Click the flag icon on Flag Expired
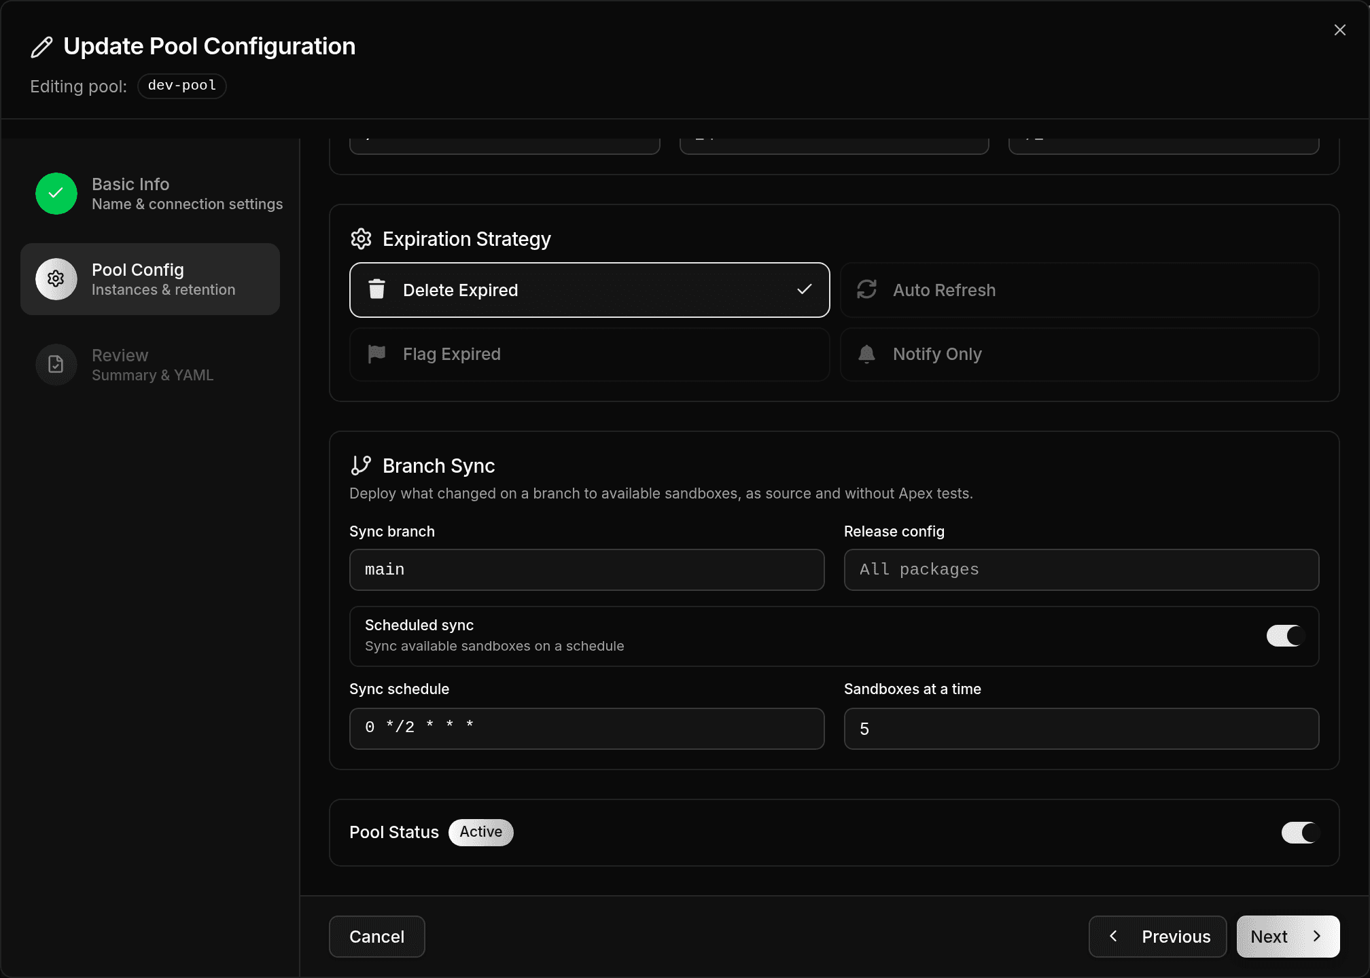 click(376, 354)
